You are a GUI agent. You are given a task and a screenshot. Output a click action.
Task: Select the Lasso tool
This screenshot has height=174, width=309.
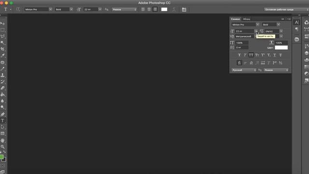[x=2, y=36]
